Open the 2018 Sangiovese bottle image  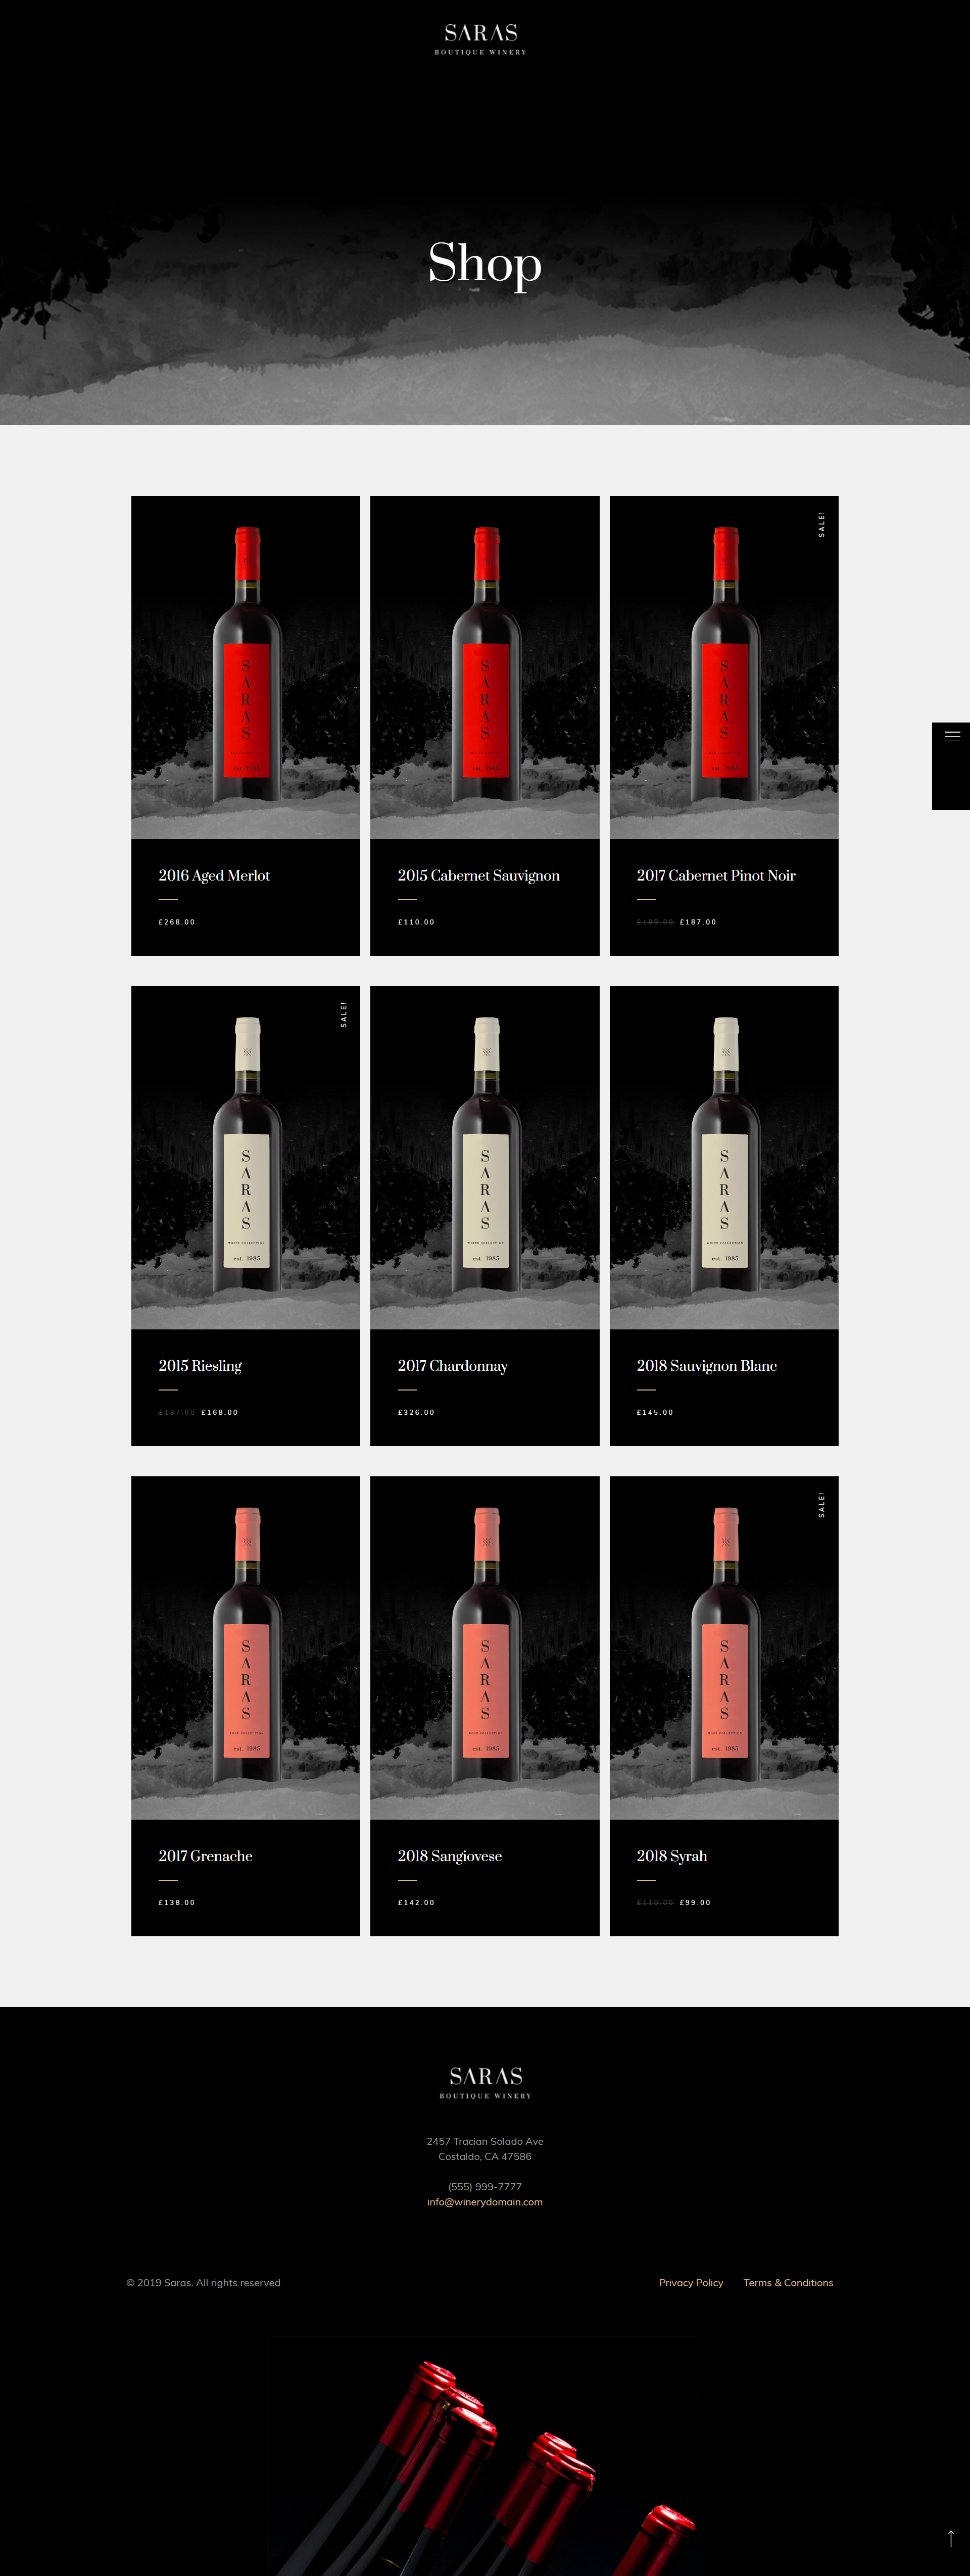tap(484, 1647)
